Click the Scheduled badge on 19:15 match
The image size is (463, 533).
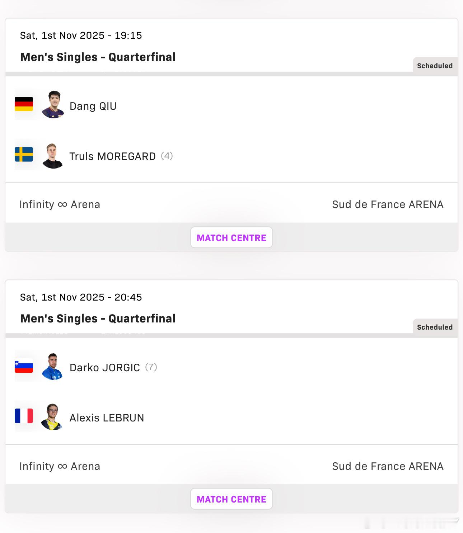[x=435, y=66]
